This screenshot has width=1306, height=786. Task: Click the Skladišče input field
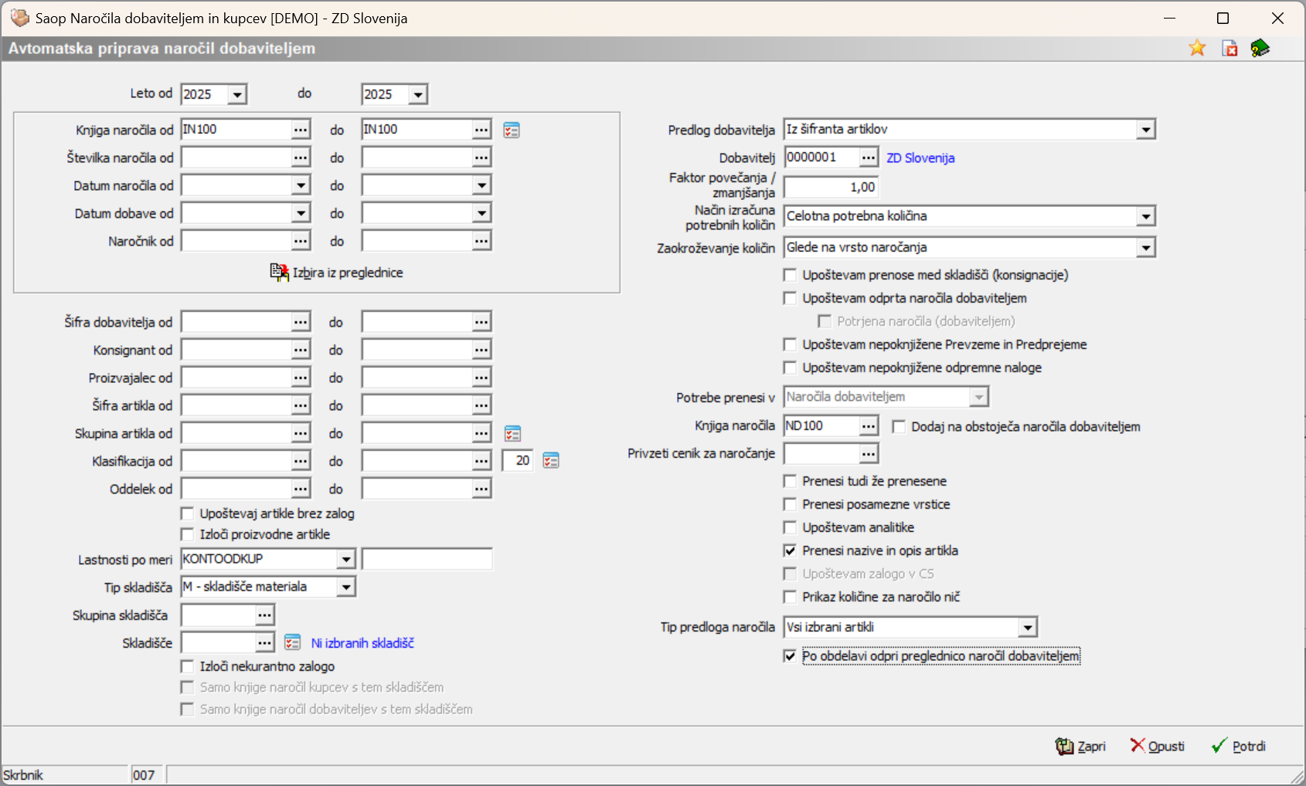[219, 643]
